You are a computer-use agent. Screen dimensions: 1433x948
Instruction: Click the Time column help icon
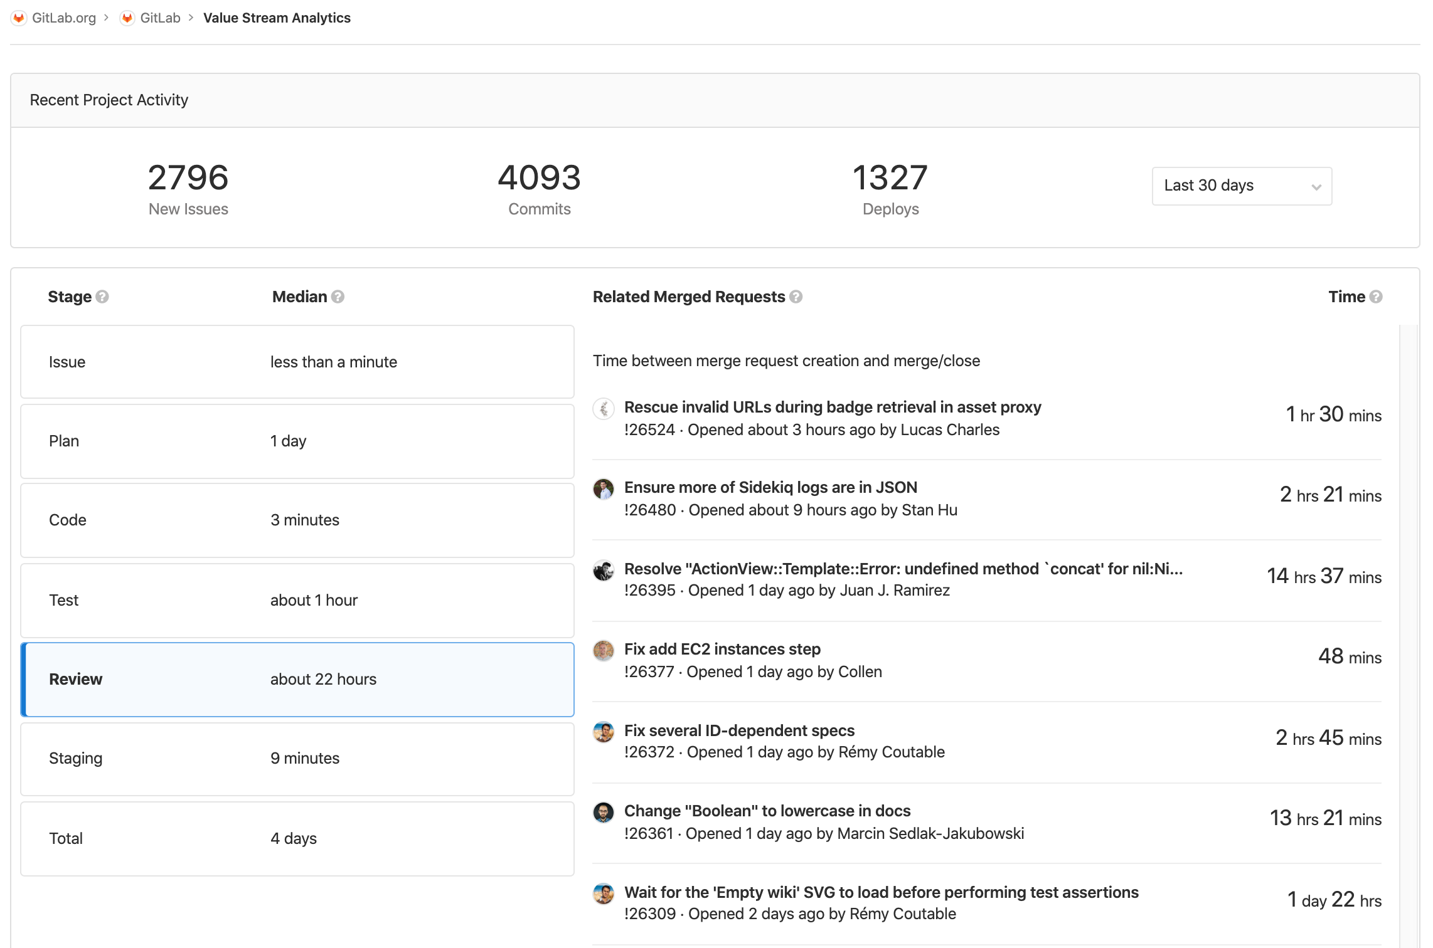click(x=1376, y=297)
